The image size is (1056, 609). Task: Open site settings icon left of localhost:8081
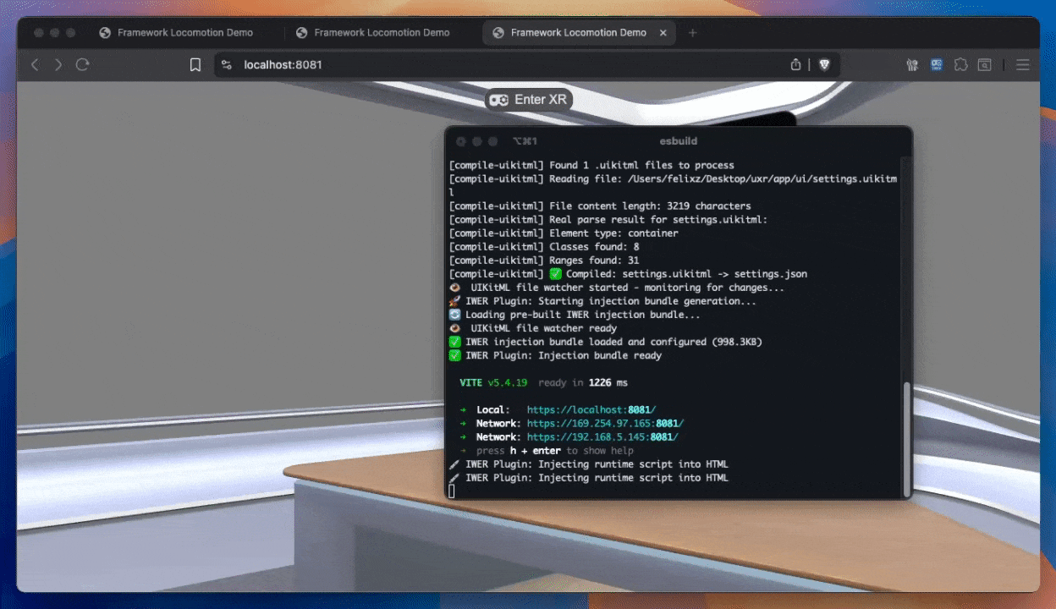(x=226, y=64)
